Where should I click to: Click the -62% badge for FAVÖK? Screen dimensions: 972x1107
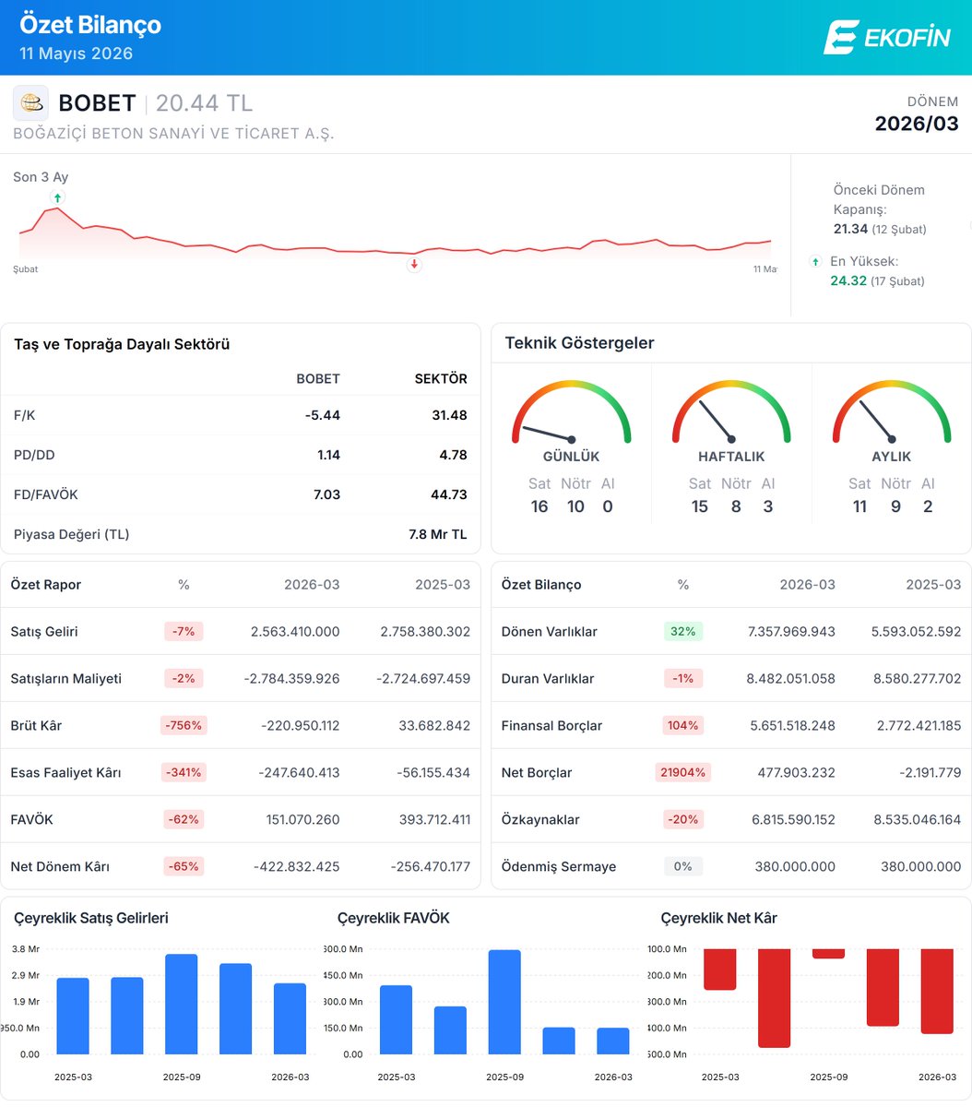[184, 819]
